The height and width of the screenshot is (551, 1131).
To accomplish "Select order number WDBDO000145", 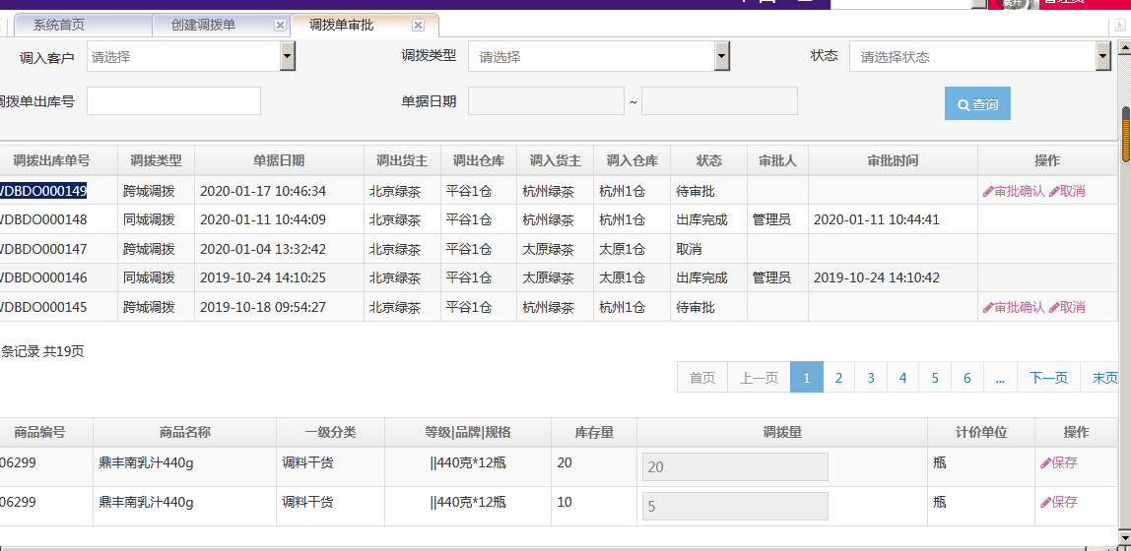I will coord(43,308).
